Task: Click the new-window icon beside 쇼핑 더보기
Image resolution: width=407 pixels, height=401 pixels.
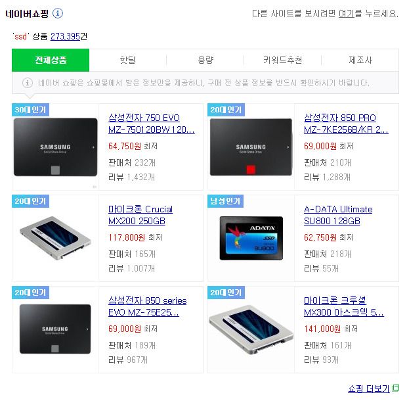Action: pyautogui.click(x=395, y=388)
